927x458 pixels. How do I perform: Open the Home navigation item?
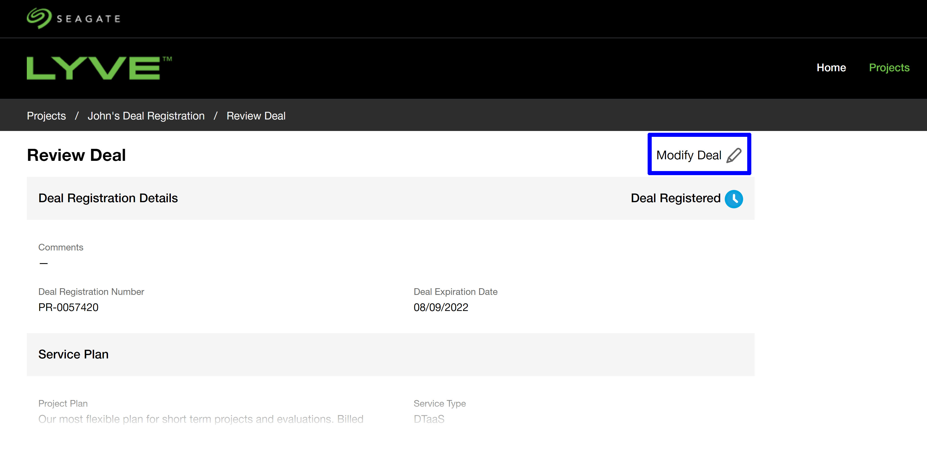pyautogui.click(x=831, y=68)
